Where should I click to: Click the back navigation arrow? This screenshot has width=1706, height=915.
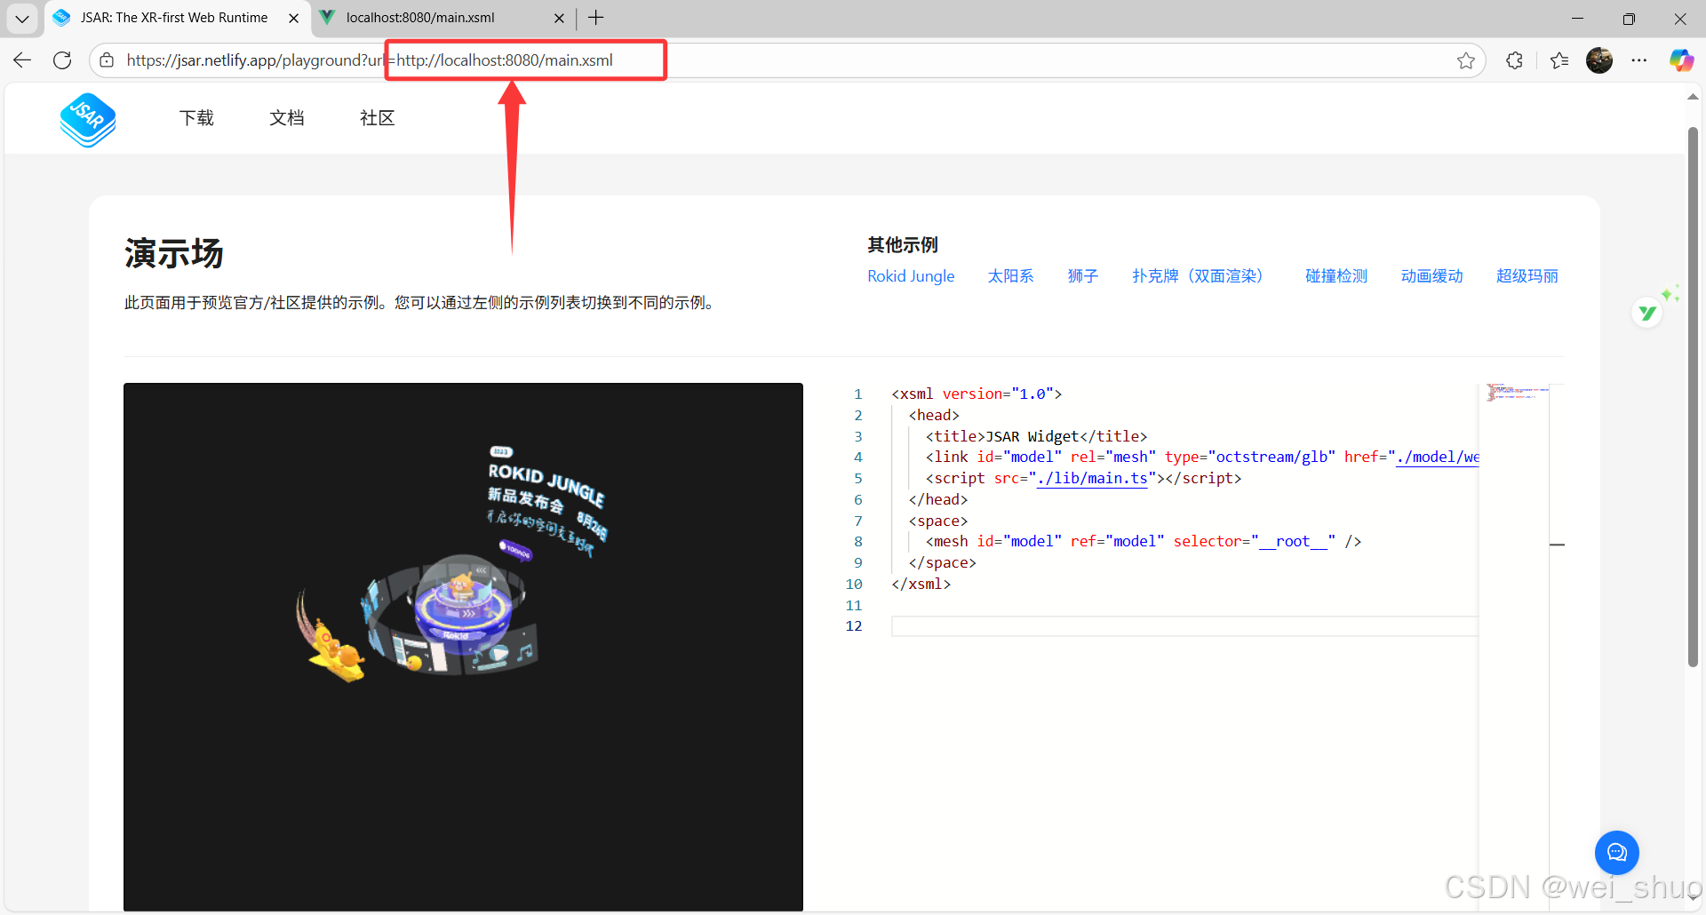[x=21, y=60]
